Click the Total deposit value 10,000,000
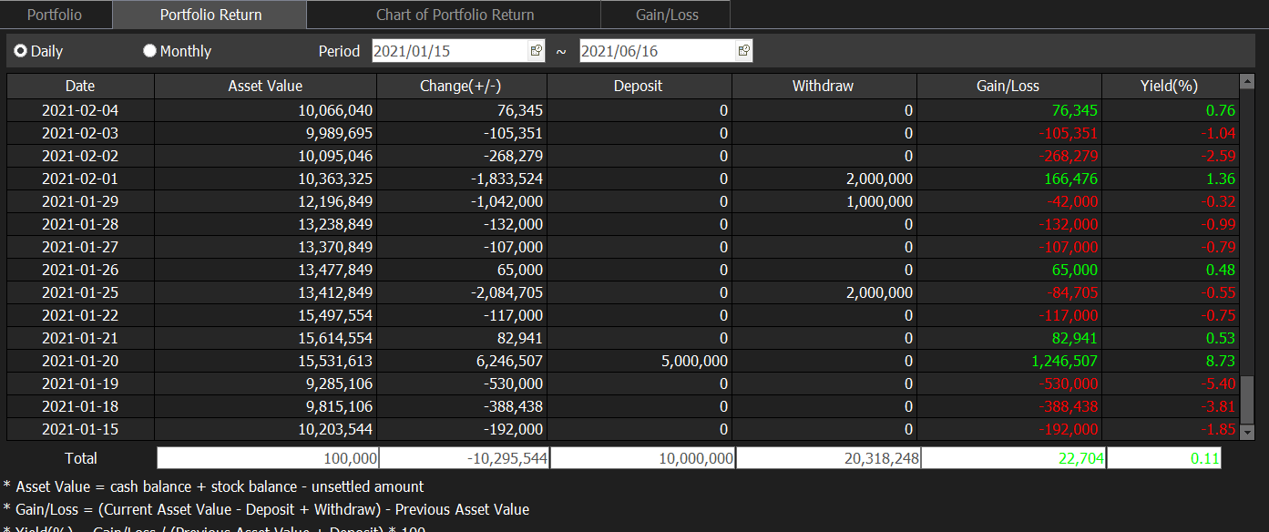This screenshot has height=532, width=1269. click(x=642, y=458)
